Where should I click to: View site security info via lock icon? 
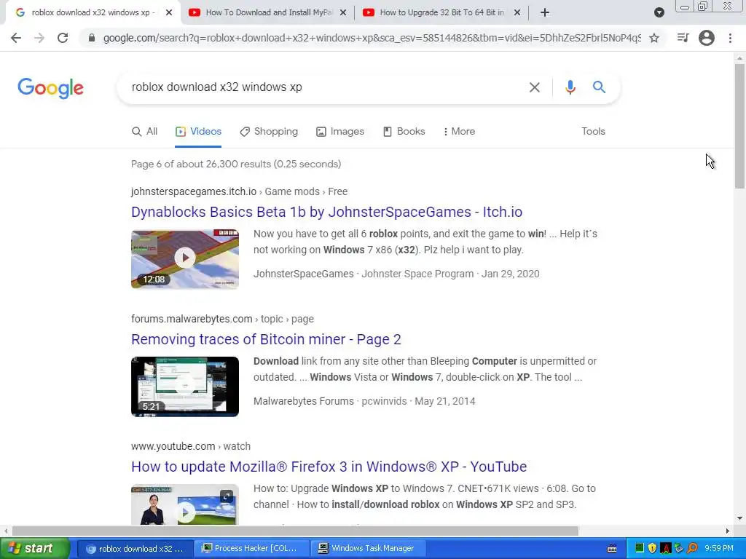tap(92, 38)
